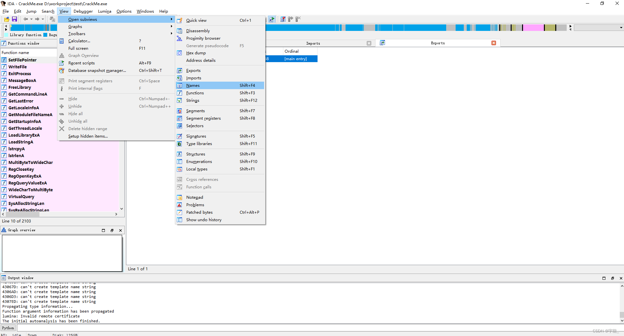Viewport: 624px width, 336px height.
Task: Switch to the Imports tab
Action: [x=313, y=43]
